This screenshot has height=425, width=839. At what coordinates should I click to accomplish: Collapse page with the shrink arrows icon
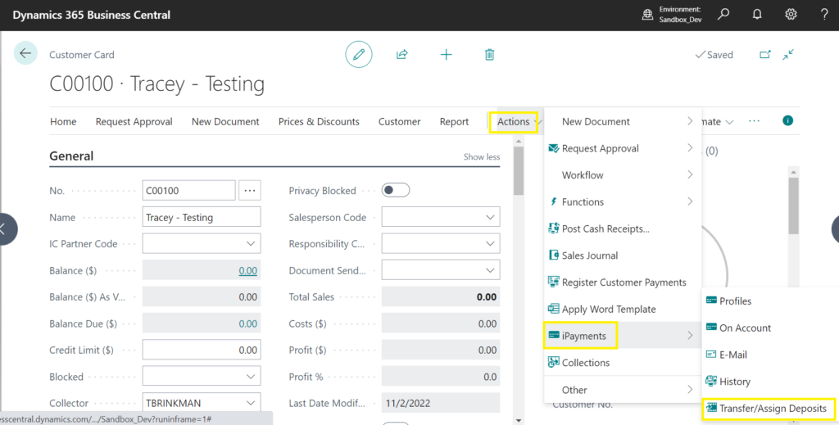click(787, 55)
